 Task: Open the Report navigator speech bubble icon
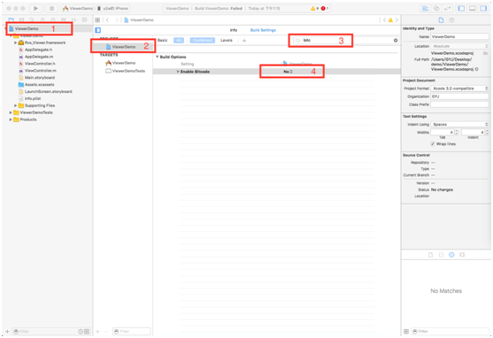85,19
